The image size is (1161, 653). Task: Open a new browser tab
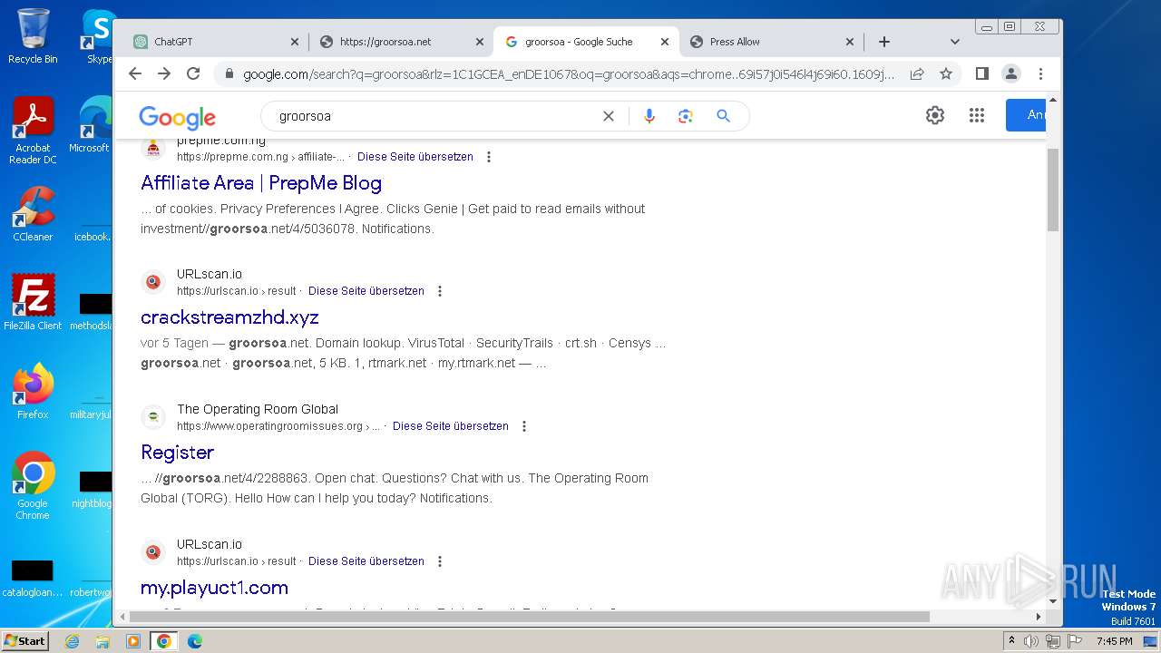point(884,42)
